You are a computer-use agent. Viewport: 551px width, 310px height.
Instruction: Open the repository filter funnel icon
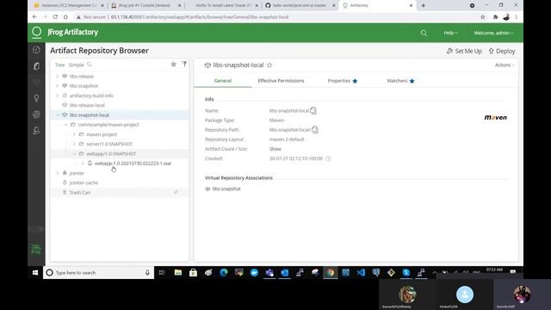(184, 64)
